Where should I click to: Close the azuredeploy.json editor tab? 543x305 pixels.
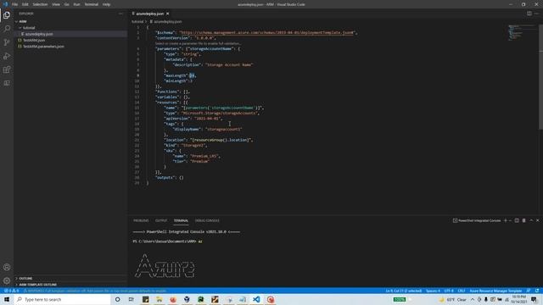tap(168, 14)
